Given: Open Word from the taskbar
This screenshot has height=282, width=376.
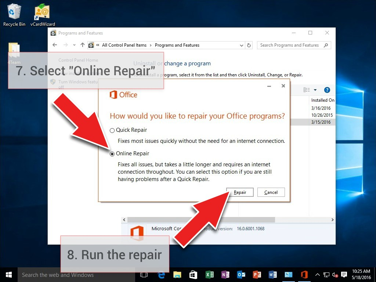Looking at the screenshot, I should point(272,275).
